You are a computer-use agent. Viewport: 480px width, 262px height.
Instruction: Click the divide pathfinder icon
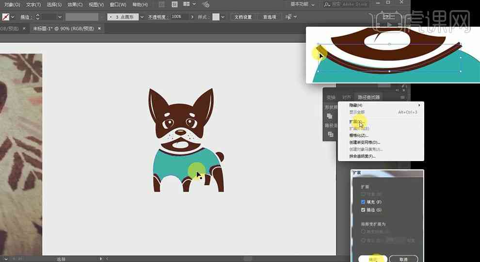[x=330, y=134]
